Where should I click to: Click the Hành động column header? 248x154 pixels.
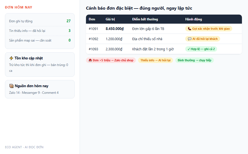pos(194,19)
